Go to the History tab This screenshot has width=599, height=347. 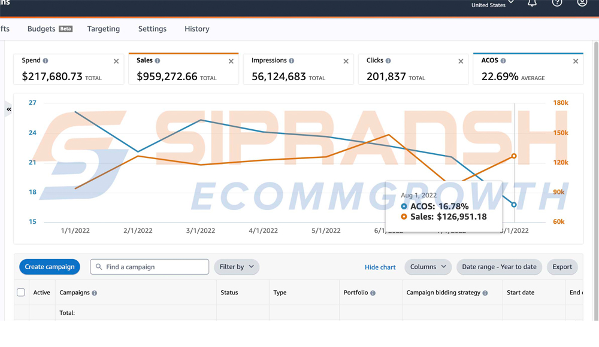(x=197, y=29)
